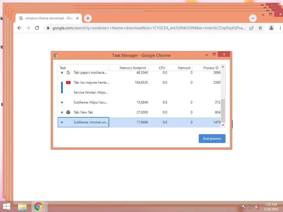
Task: Sort by Task column header
Action: point(83,68)
